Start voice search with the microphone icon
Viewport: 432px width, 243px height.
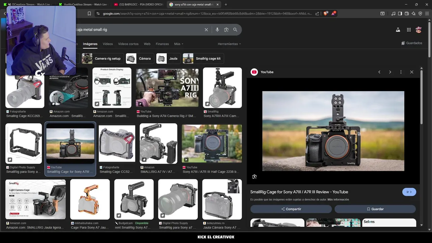[217, 30]
